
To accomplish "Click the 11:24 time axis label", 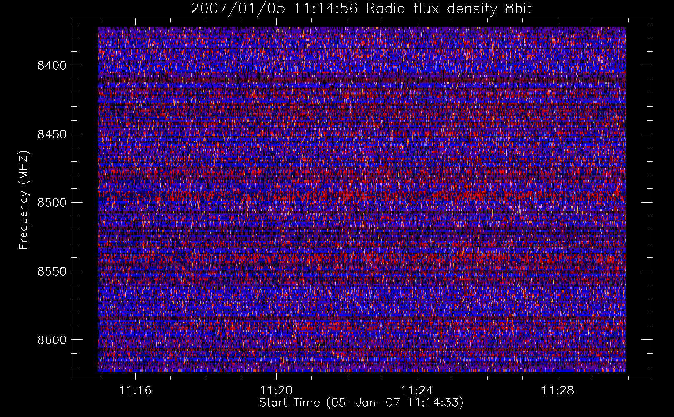I will pos(417,391).
